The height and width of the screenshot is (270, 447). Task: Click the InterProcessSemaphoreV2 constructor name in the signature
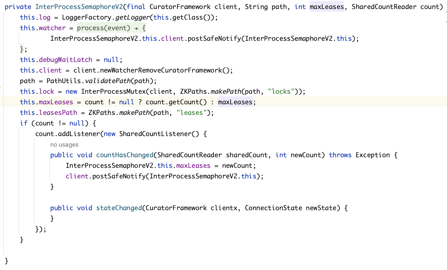79,7
